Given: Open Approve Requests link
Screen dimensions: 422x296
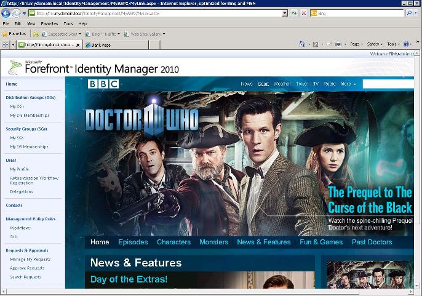Looking at the screenshot, I should coord(27,268).
